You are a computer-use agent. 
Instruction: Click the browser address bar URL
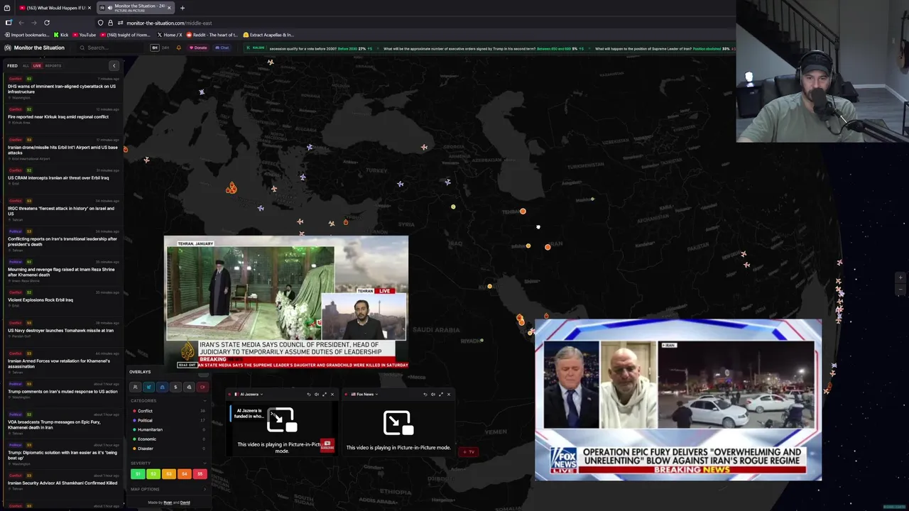[x=169, y=23]
